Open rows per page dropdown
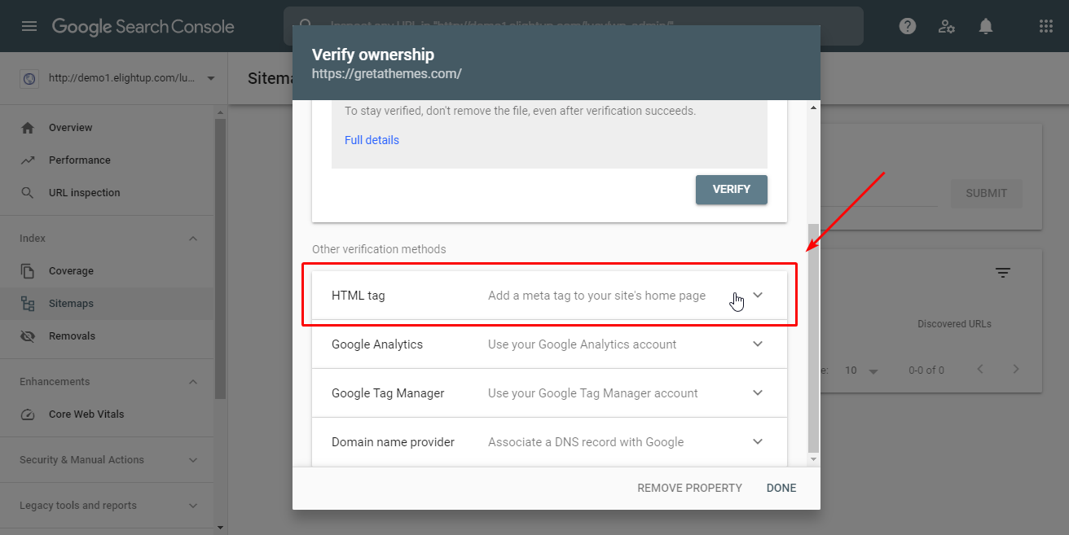 (x=862, y=371)
